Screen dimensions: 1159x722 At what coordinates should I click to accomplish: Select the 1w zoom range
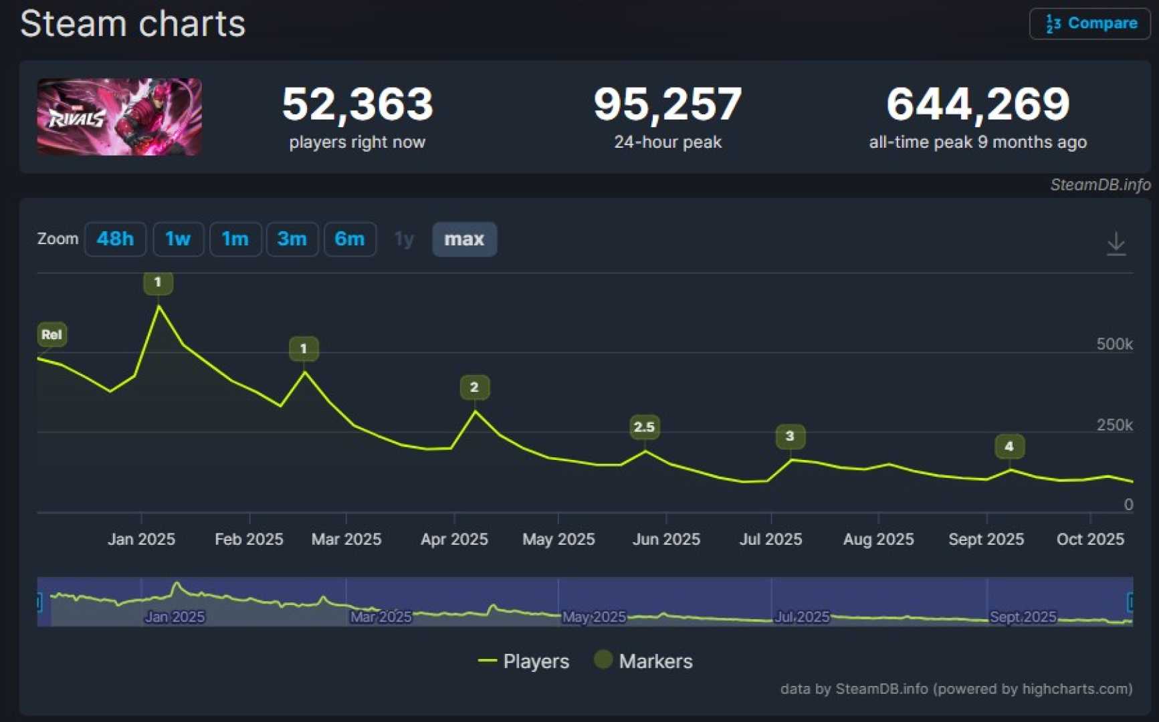coord(178,239)
